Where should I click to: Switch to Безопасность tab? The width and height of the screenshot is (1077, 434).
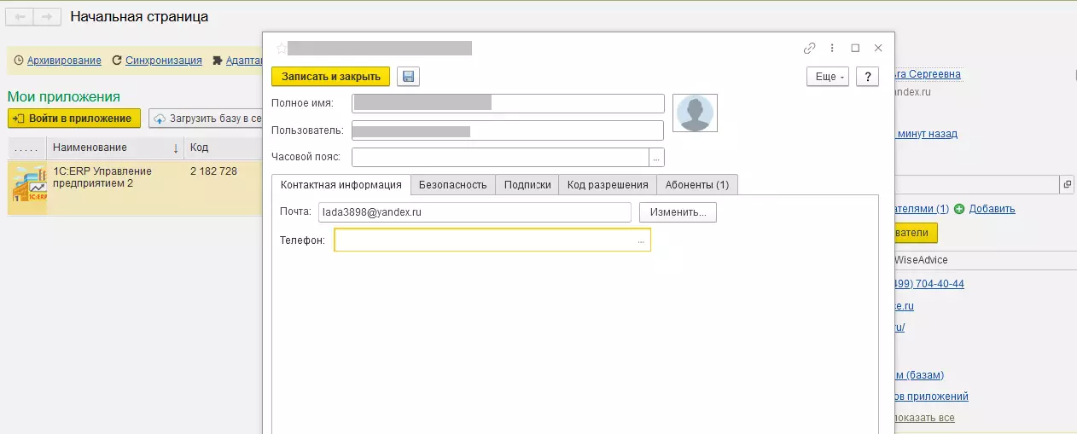click(x=453, y=185)
